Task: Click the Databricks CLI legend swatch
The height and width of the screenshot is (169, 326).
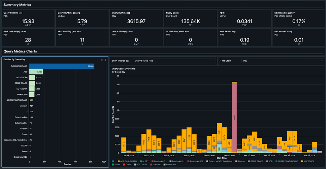Action: point(152,161)
